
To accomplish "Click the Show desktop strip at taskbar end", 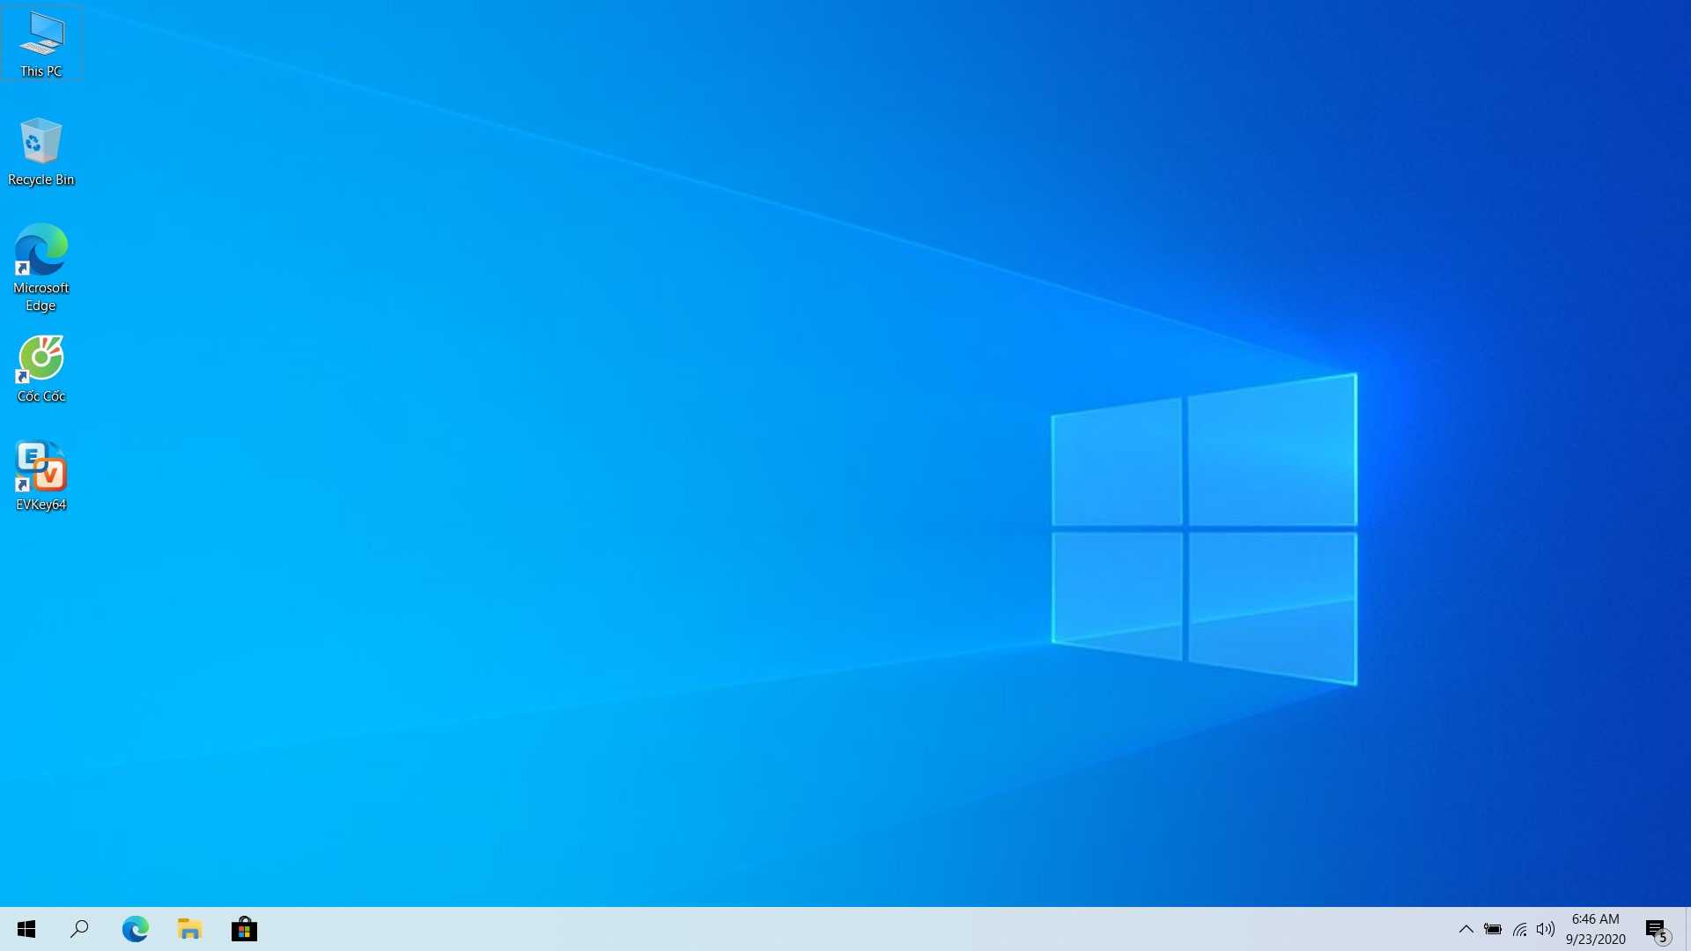I will 1687,929.
